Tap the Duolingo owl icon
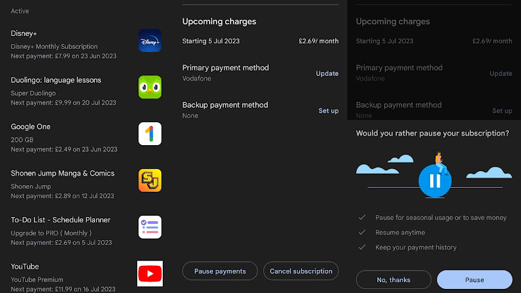This screenshot has width=521, height=293. pos(150,87)
